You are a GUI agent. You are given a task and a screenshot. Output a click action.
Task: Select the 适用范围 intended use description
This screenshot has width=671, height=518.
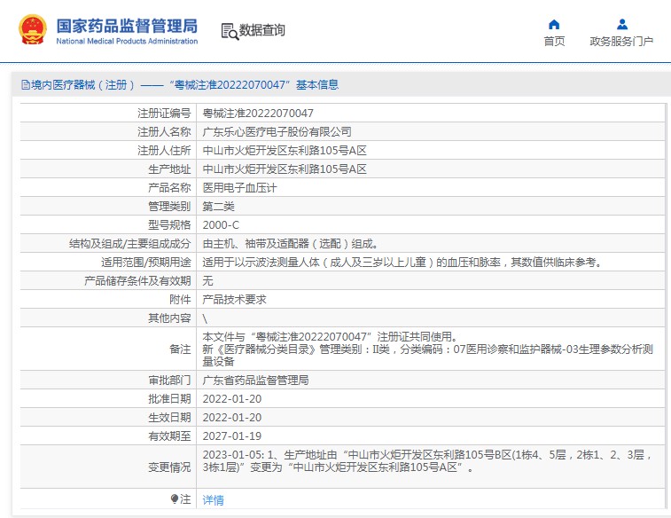click(x=402, y=262)
